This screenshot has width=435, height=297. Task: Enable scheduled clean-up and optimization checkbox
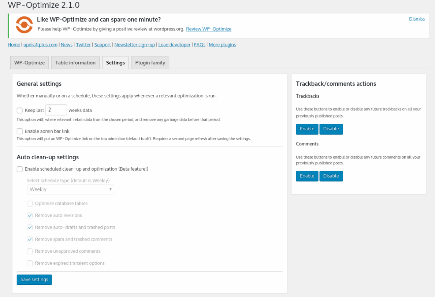pos(20,169)
